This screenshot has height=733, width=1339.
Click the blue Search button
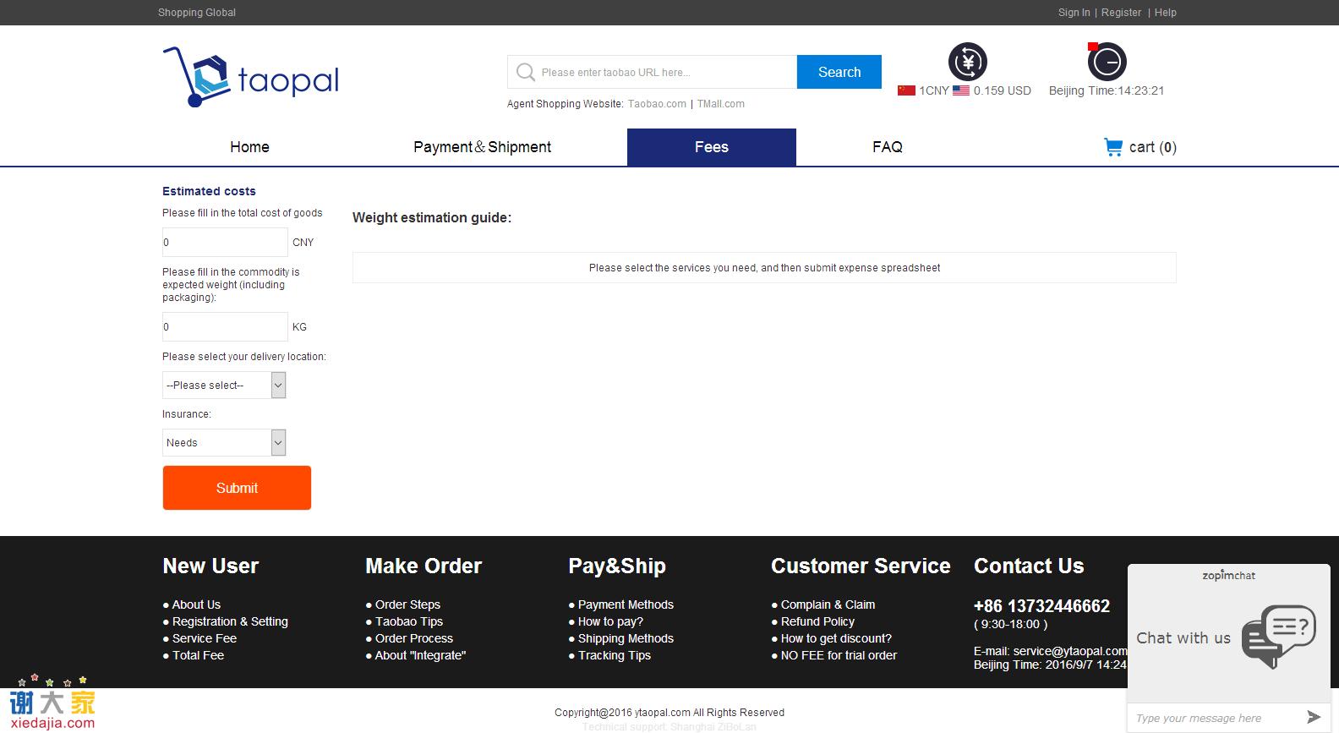click(839, 73)
